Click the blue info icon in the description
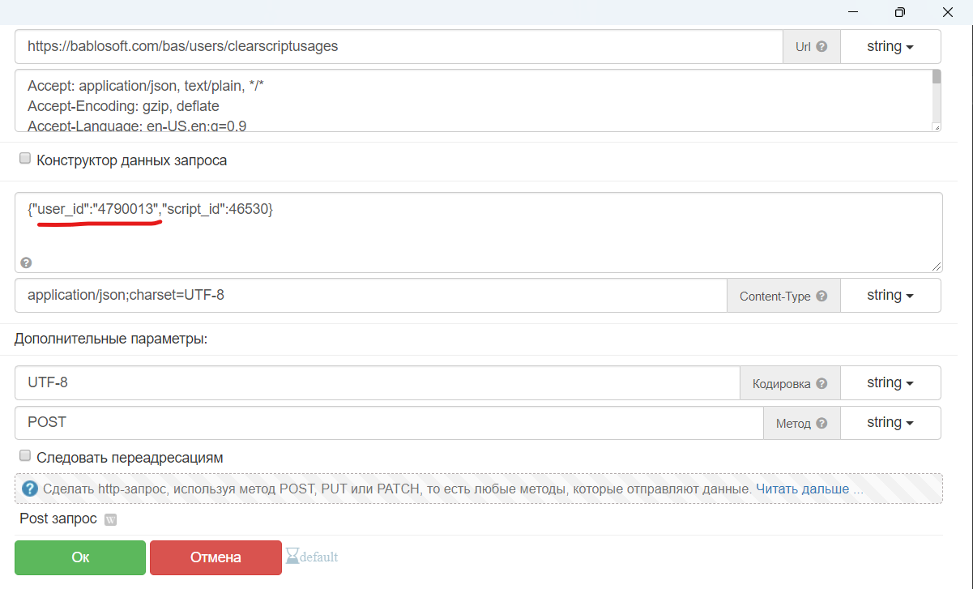The height and width of the screenshot is (589, 973). click(30, 489)
